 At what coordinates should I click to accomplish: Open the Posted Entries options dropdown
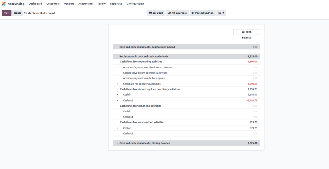(x=202, y=13)
